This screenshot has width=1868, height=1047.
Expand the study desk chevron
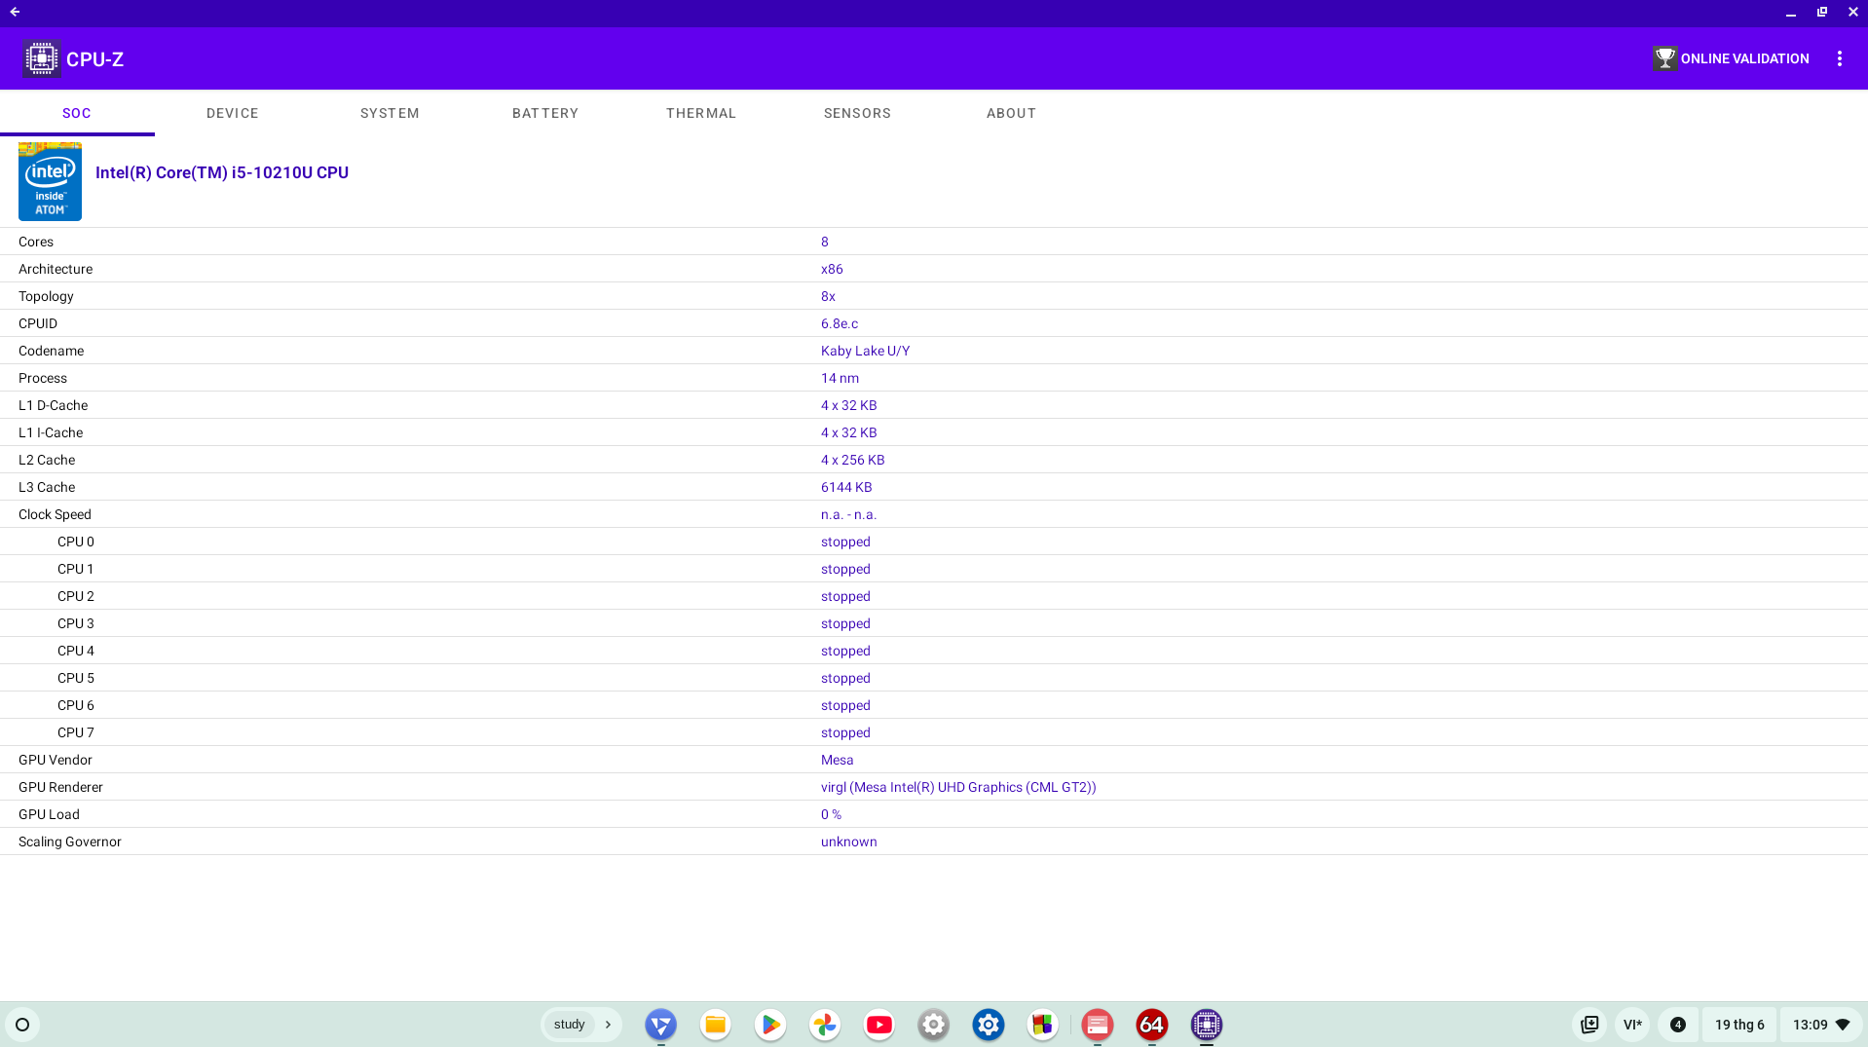click(x=608, y=1025)
